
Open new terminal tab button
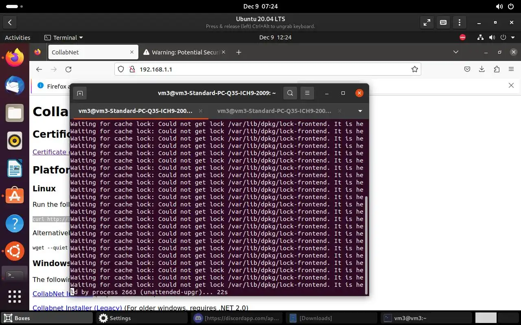(80, 93)
